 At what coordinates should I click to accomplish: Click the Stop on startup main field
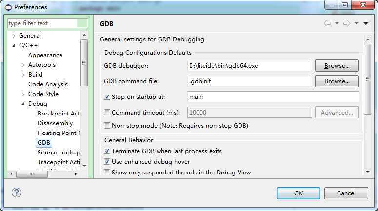point(273,97)
